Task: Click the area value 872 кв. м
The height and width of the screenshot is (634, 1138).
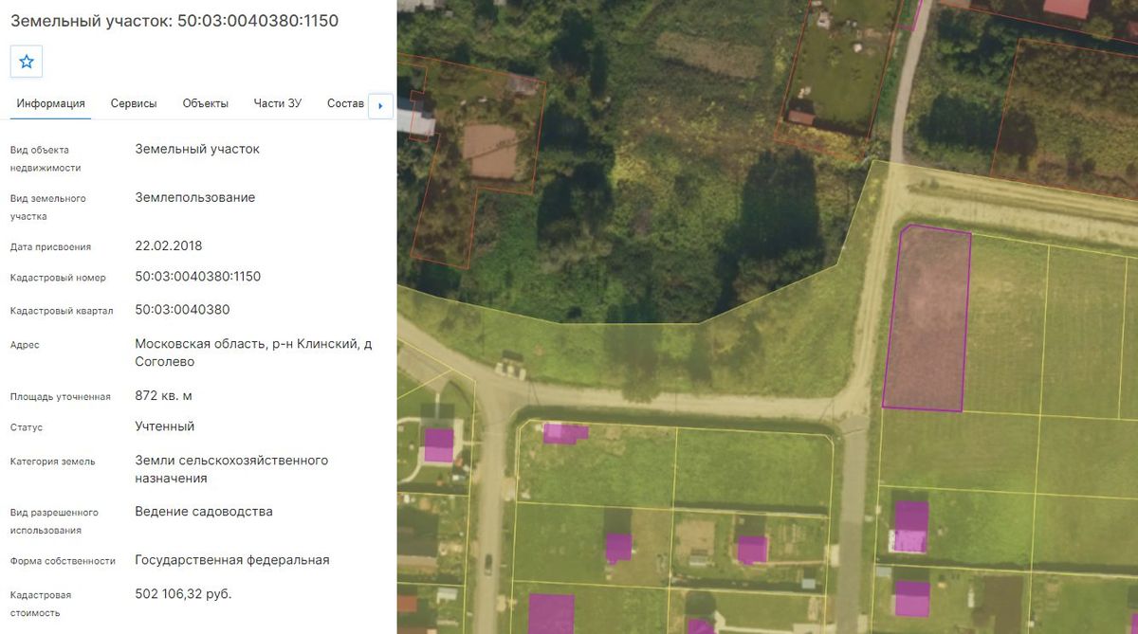Action: coord(164,395)
